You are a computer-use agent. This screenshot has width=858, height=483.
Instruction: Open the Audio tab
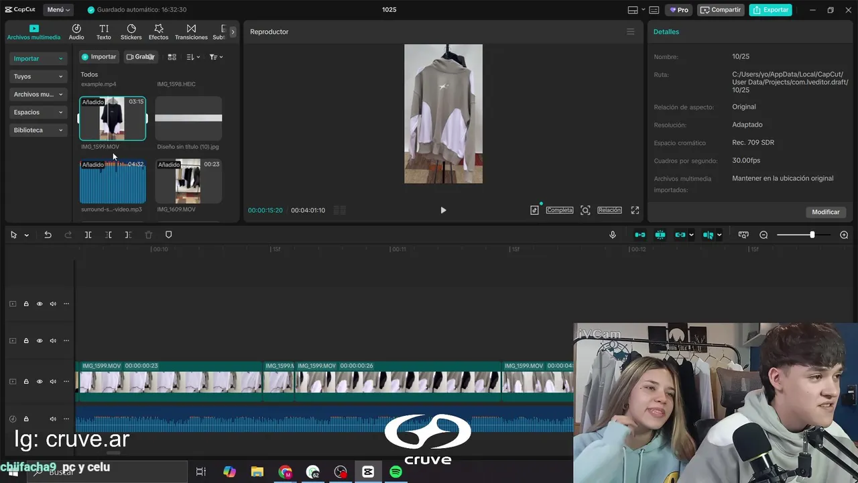click(x=76, y=32)
